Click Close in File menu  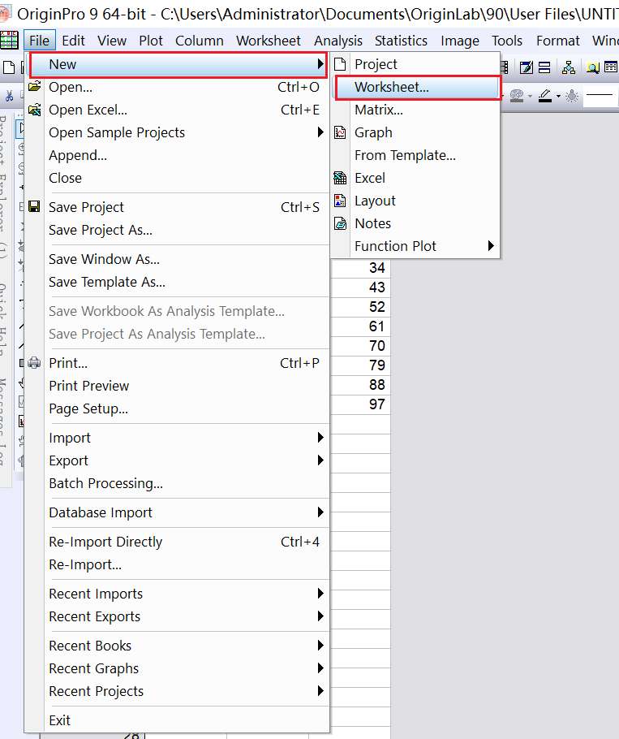[177, 178]
